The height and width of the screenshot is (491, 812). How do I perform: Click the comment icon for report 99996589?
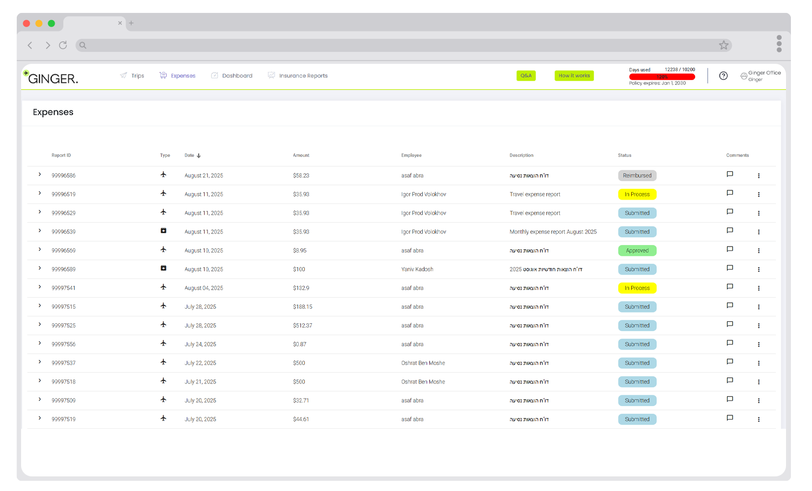coord(730,268)
